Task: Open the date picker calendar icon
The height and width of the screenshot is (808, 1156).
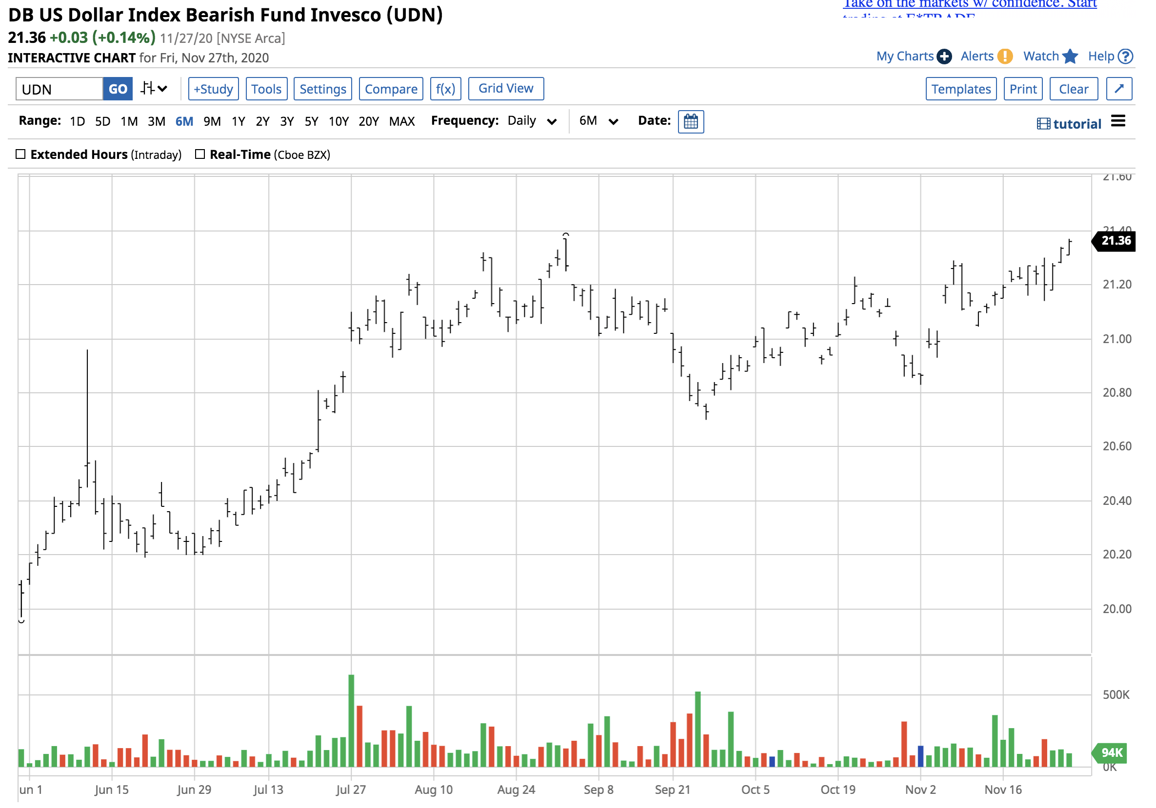Action: coord(691,122)
